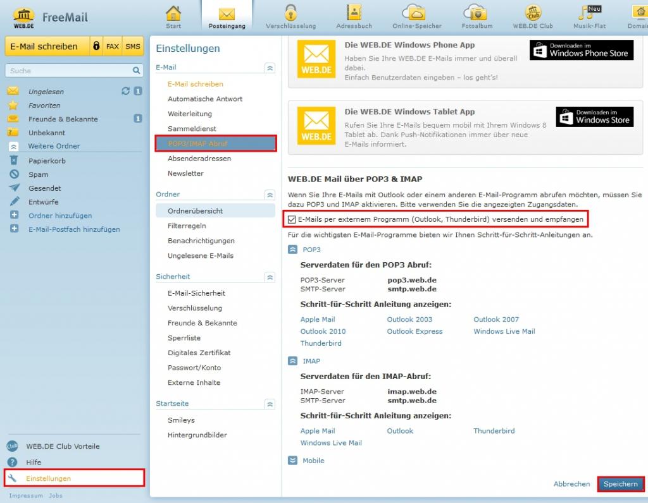This screenshot has width=648, height=503.
Task: Collapse the Sicherheit settings section
Action: 270,277
